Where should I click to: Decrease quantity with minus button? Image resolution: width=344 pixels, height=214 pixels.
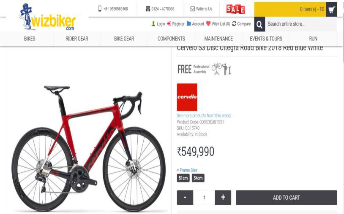coord(185,198)
